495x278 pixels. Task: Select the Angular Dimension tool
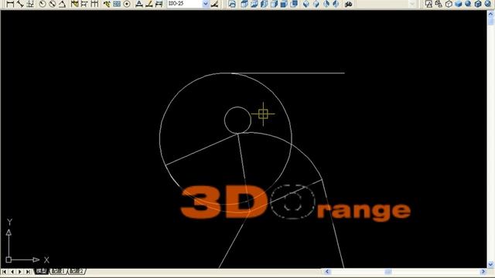[63, 4]
